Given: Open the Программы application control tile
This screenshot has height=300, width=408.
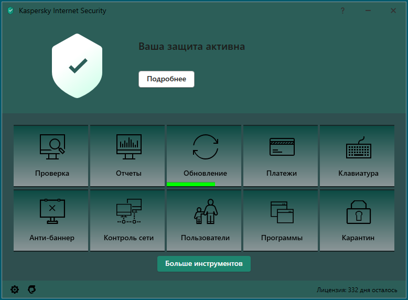Looking at the screenshot, I should click(x=281, y=220).
